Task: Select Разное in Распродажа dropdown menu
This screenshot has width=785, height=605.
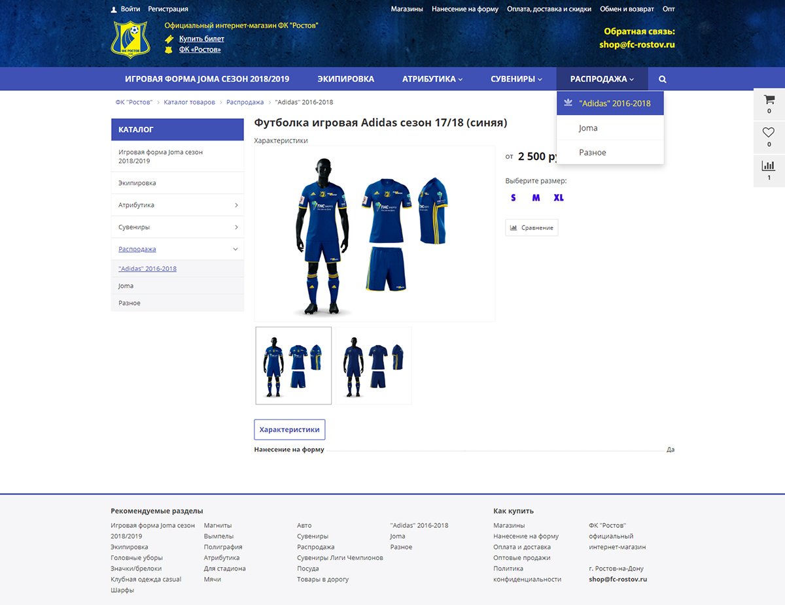Action: (610, 152)
